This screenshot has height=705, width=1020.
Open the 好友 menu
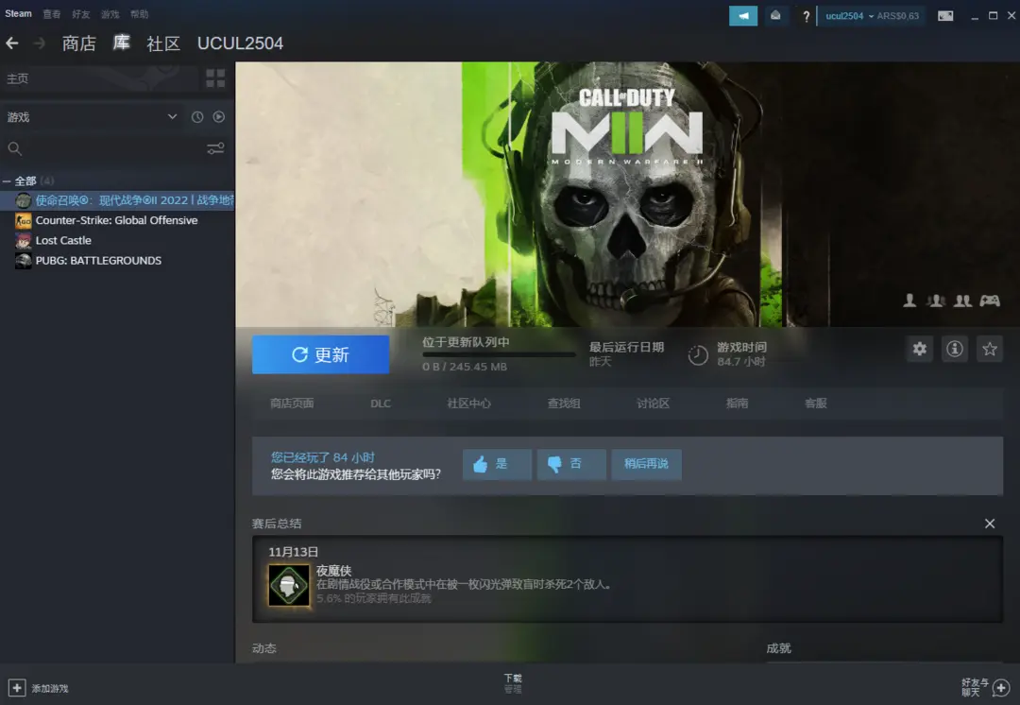point(80,14)
